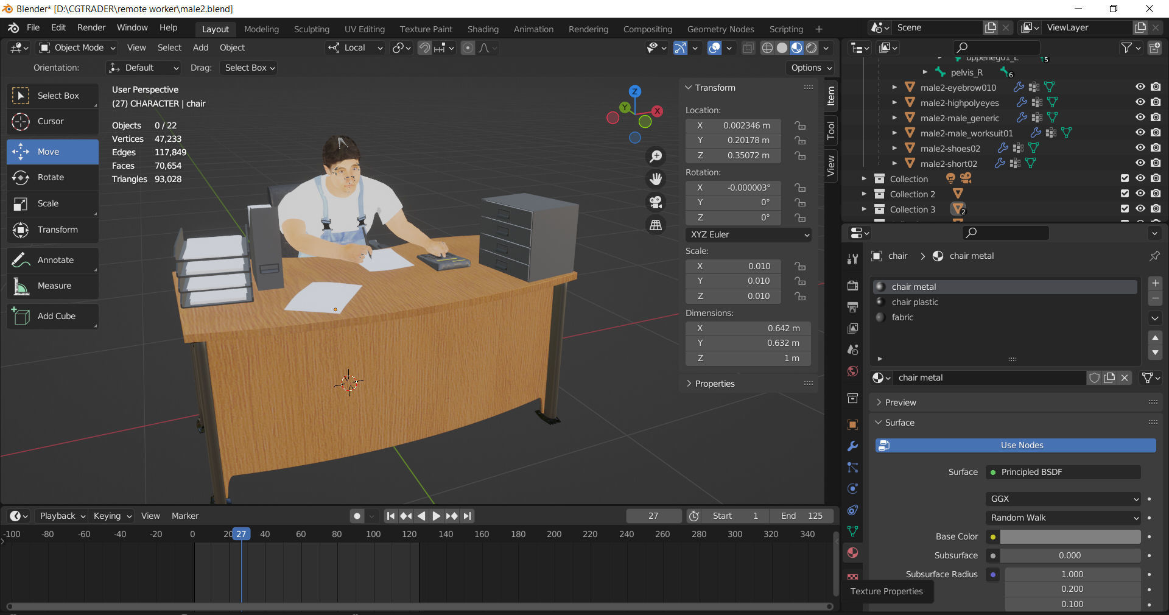Toggle lock on Location X
1169x615 pixels.
(x=800, y=125)
